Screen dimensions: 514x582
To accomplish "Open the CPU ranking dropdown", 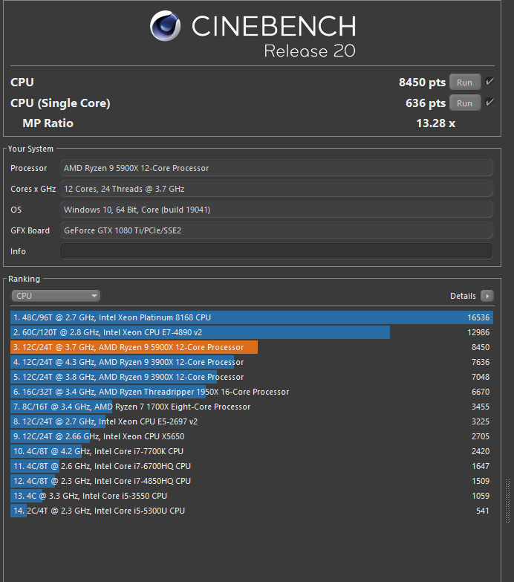I will click(56, 296).
